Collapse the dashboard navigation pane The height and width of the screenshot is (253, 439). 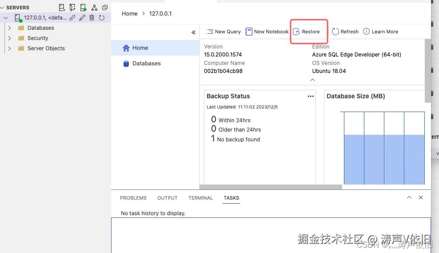click(193, 32)
